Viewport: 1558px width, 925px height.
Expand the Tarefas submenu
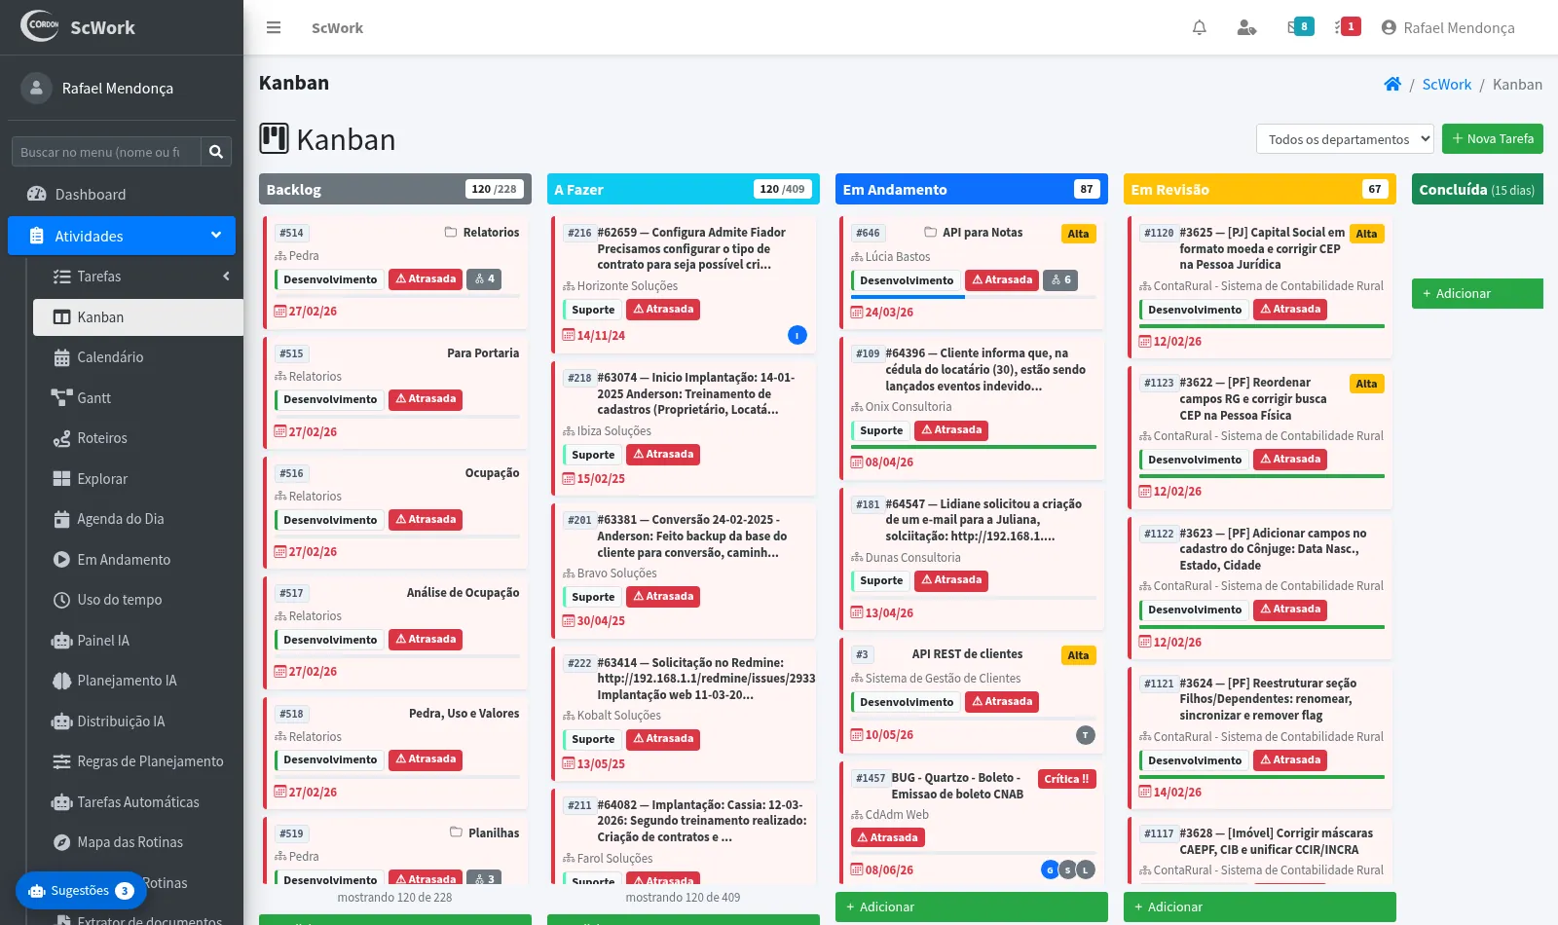[x=138, y=277]
